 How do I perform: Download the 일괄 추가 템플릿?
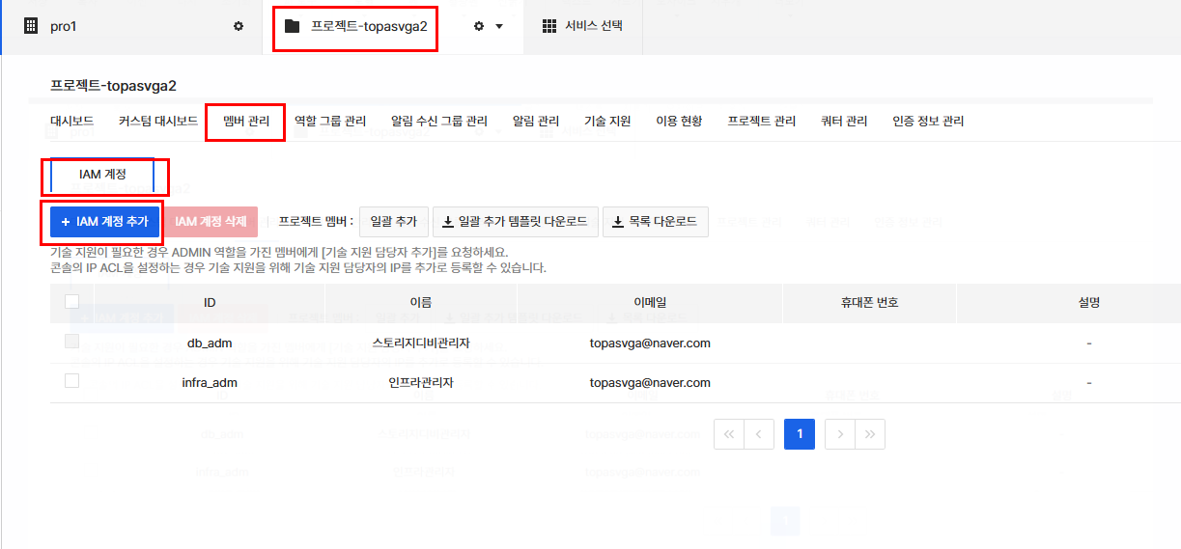click(516, 221)
